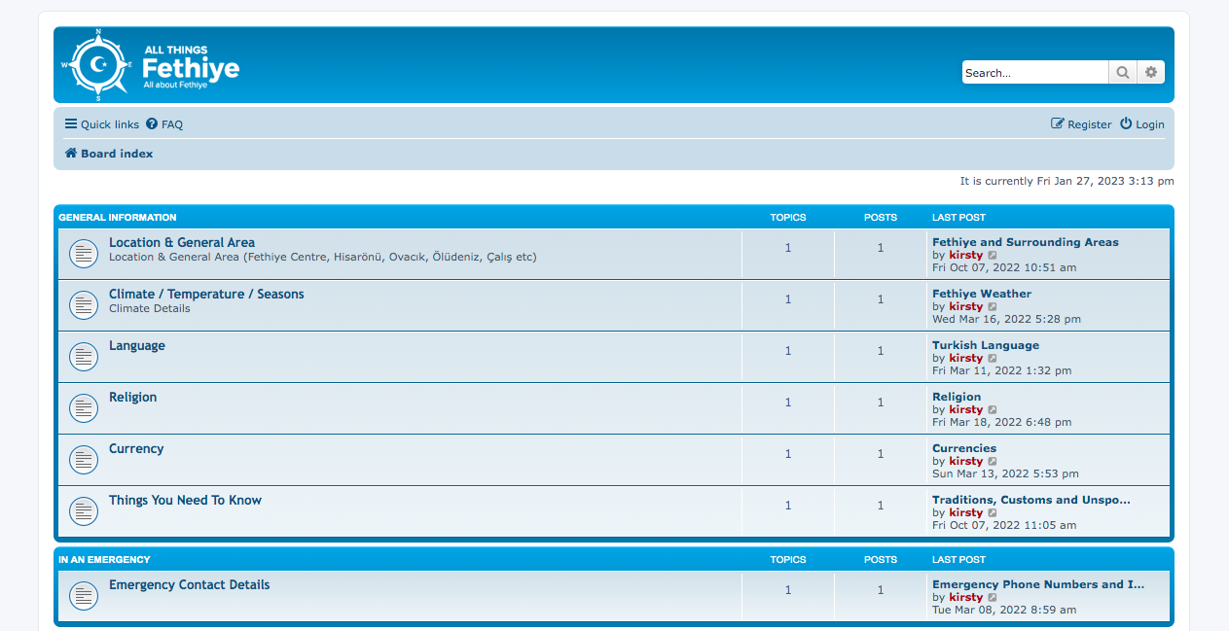
Task: Open Location & General Area forum
Action: [182, 243]
